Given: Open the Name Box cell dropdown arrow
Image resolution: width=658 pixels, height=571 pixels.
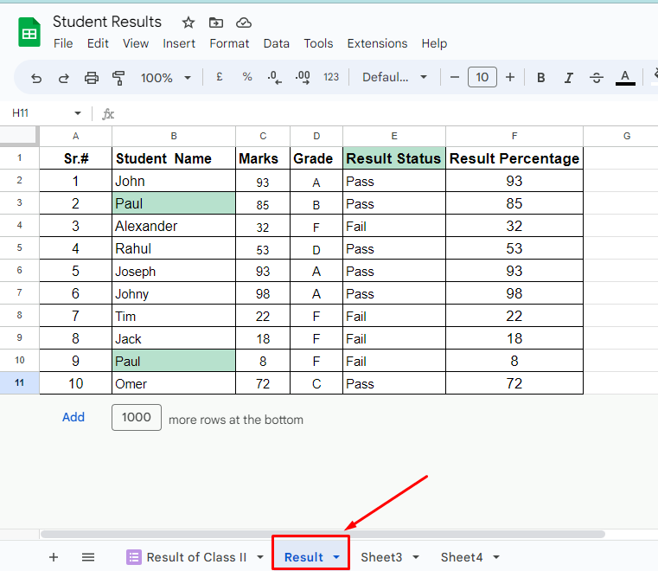Looking at the screenshot, I should pos(78,113).
